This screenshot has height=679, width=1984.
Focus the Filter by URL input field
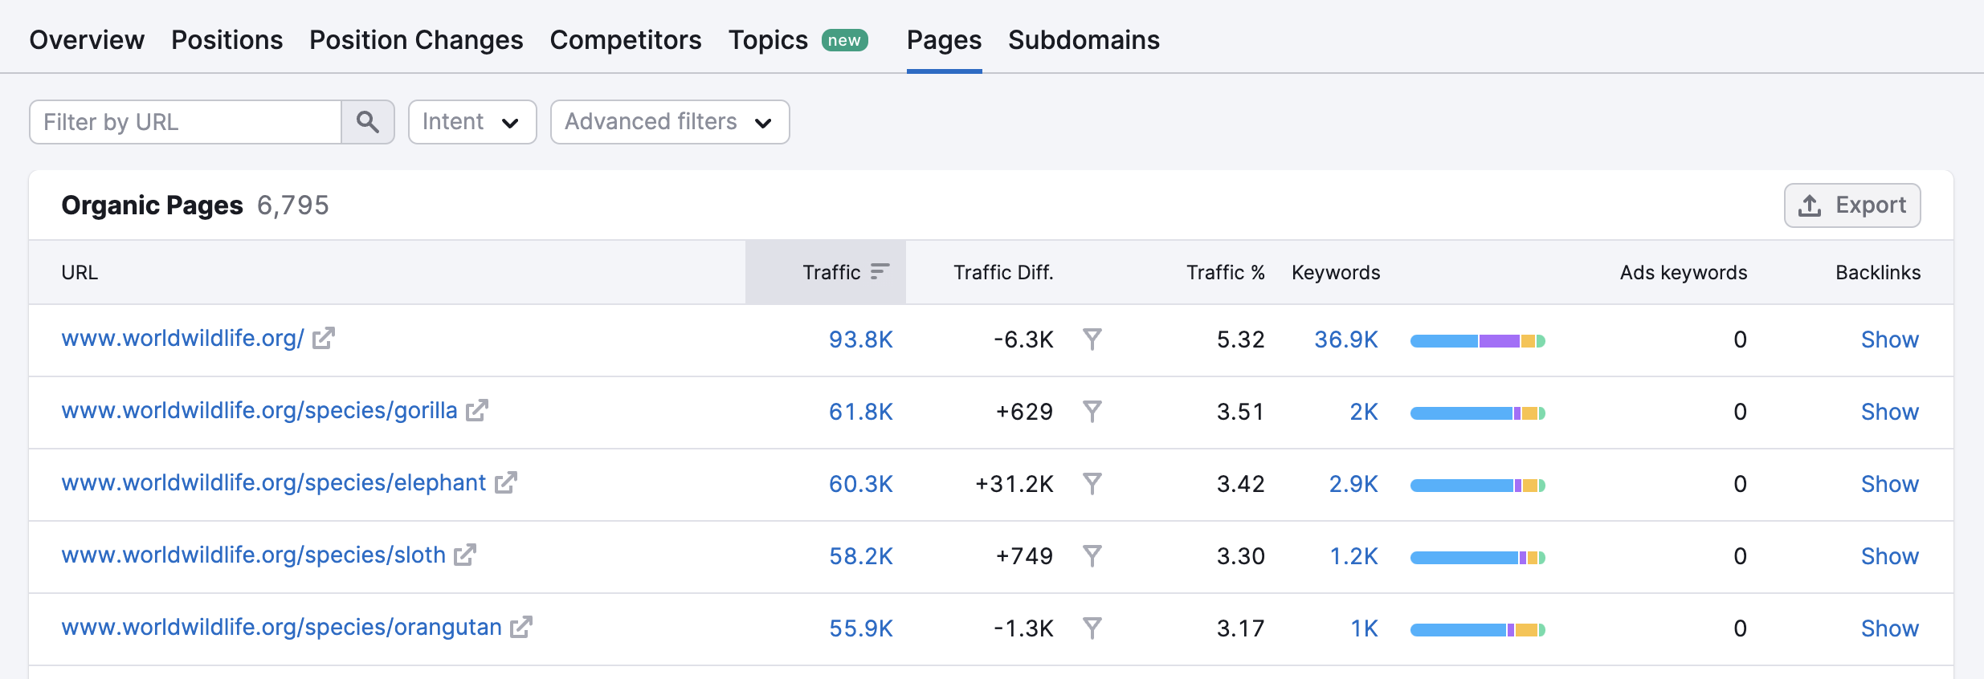186,122
